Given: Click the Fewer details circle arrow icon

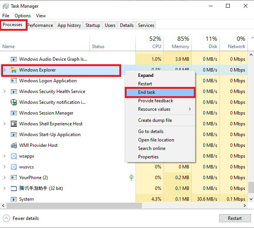Looking at the screenshot, I should click(6, 218).
